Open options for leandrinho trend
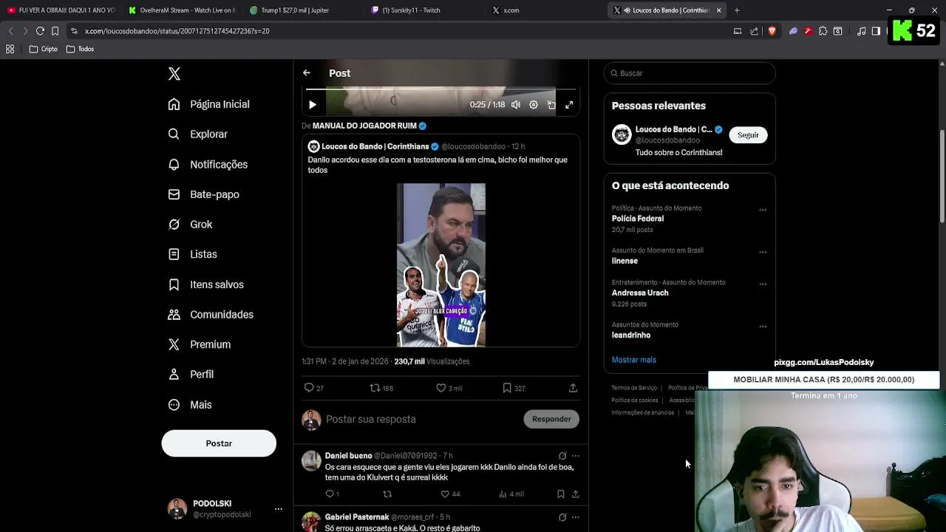Image resolution: width=946 pixels, height=532 pixels. tap(763, 326)
